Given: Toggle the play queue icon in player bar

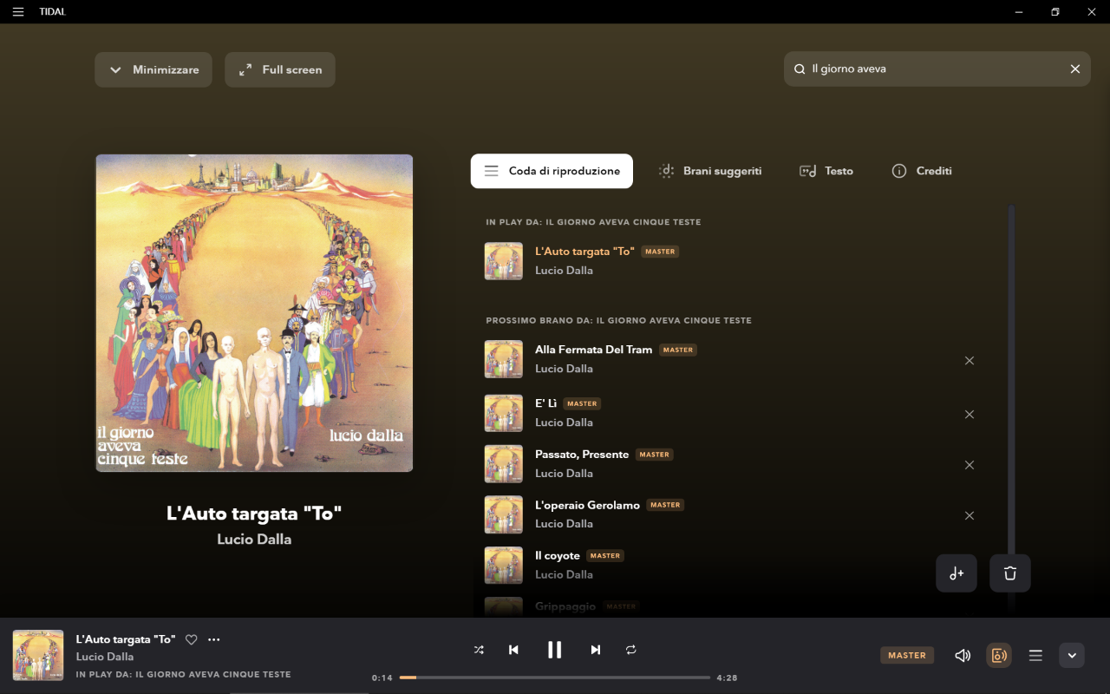Looking at the screenshot, I should 1035,656.
